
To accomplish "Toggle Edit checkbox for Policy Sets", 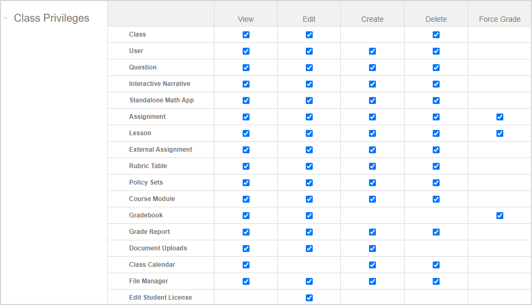I will point(309,183).
